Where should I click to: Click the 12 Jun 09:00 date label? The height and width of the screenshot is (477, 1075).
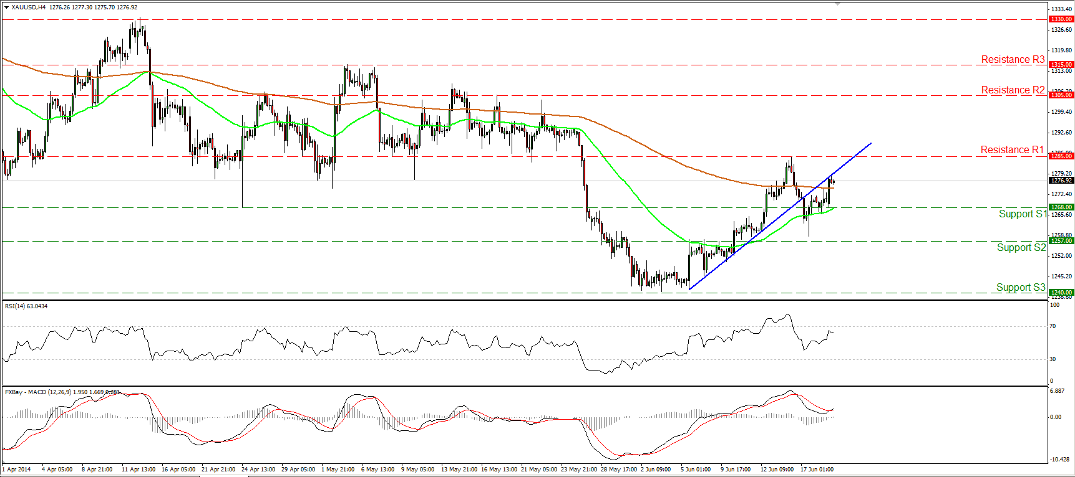tap(777, 469)
